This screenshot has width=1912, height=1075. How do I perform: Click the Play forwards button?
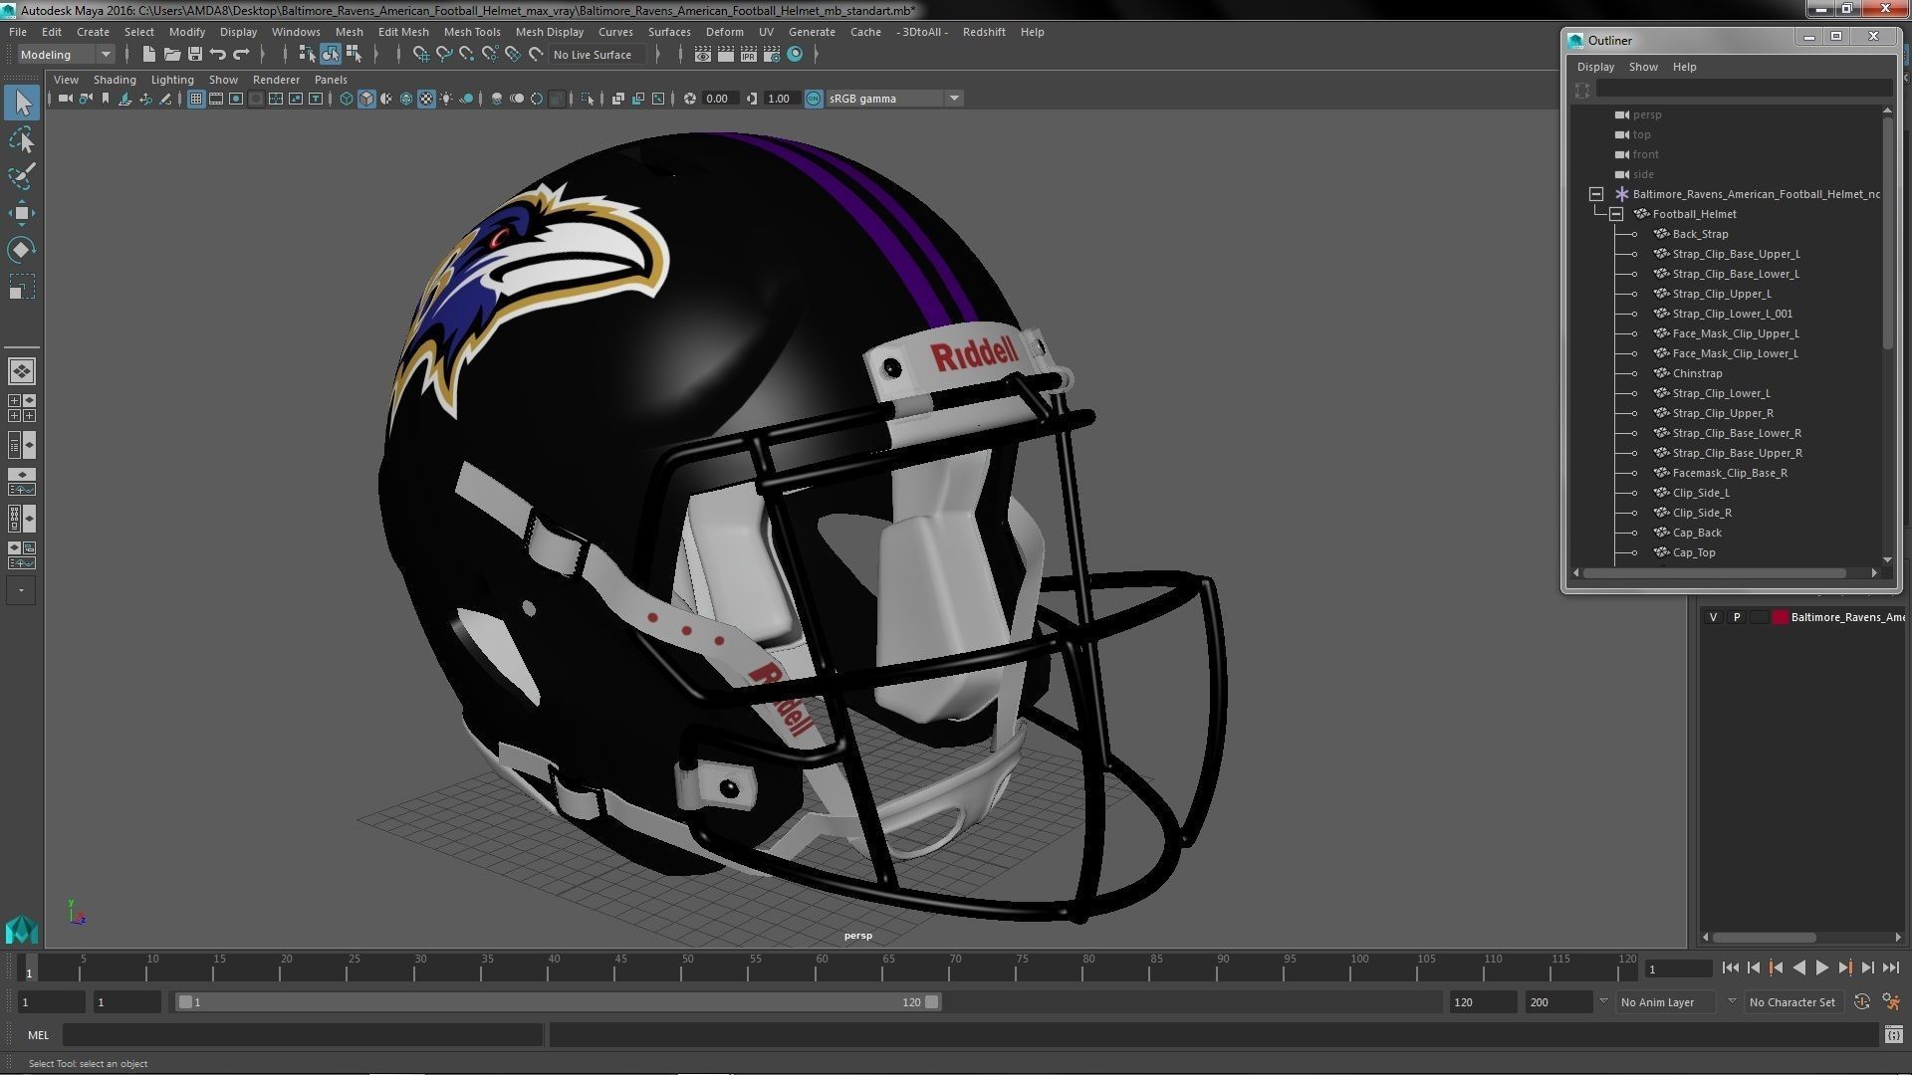click(1821, 967)
